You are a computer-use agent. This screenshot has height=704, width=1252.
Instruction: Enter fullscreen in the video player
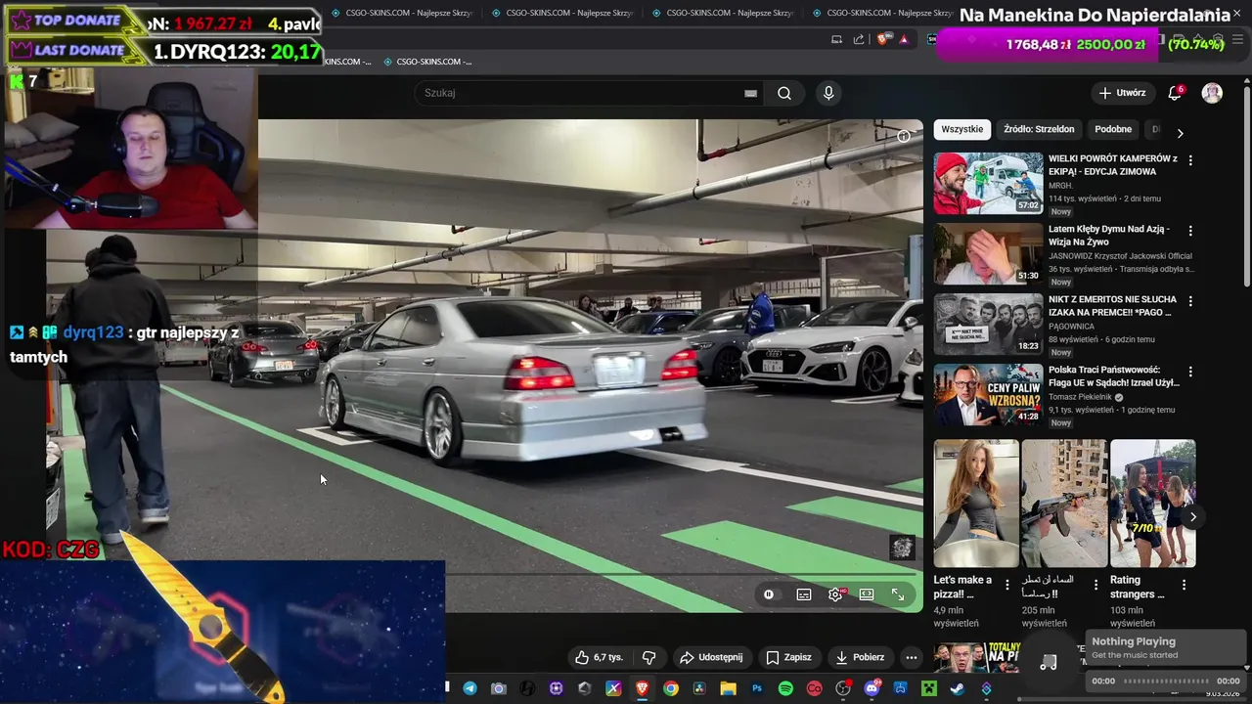(898, 594)
